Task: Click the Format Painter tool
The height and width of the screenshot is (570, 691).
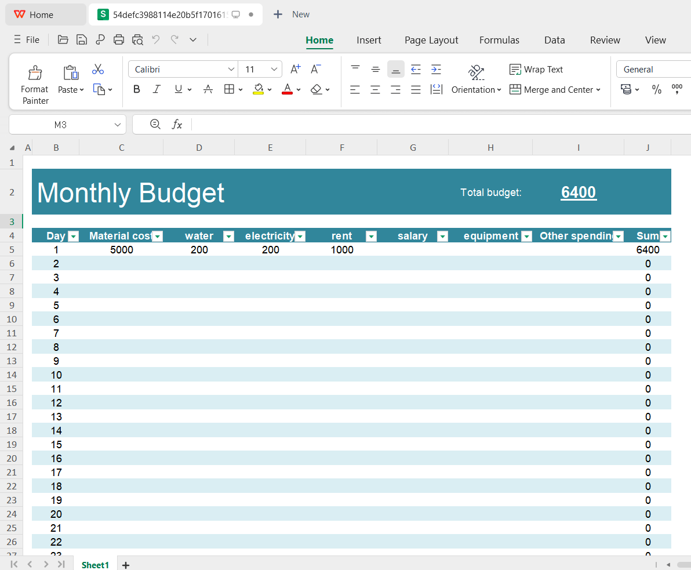Action: [35, 85]
